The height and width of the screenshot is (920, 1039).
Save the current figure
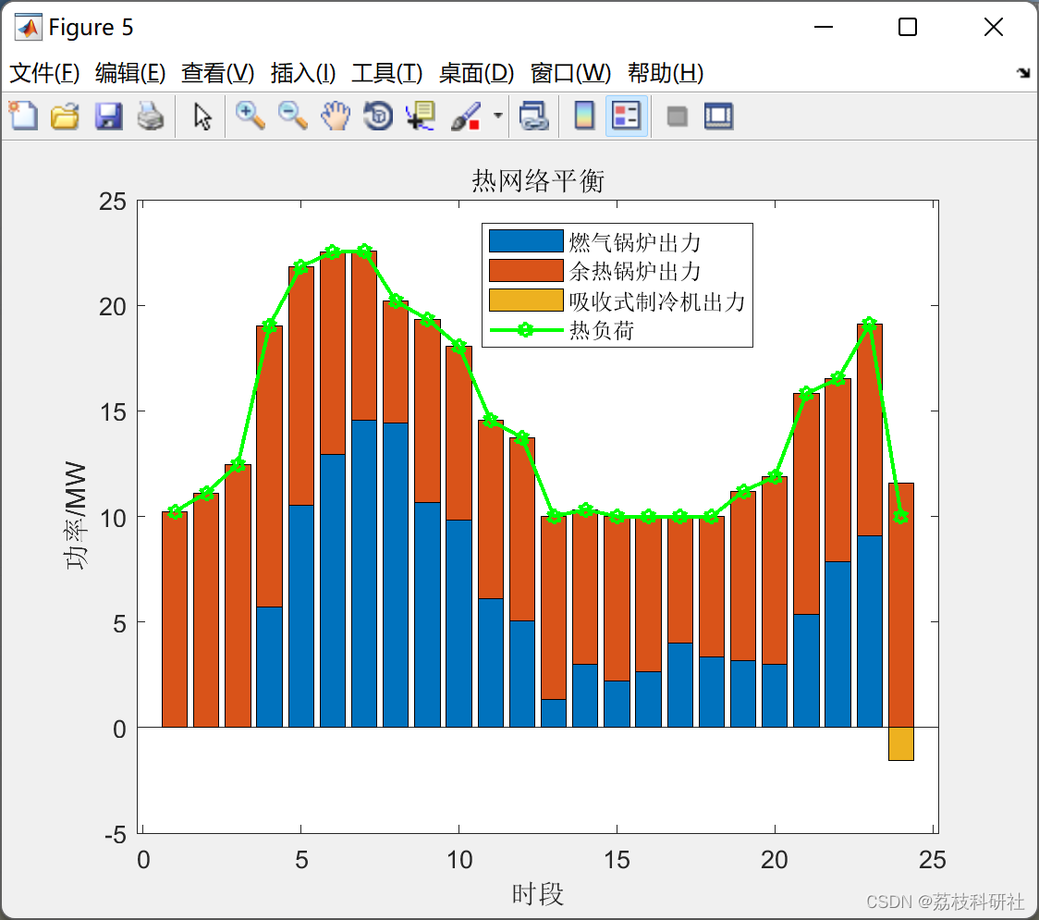(x=108, y=116)
